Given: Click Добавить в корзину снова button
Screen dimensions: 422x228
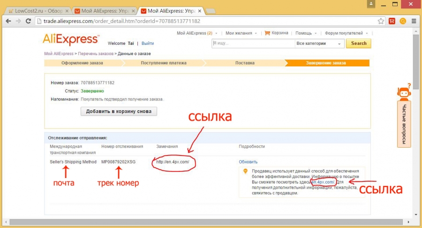Looking at the screenshot, I should 119,111.
